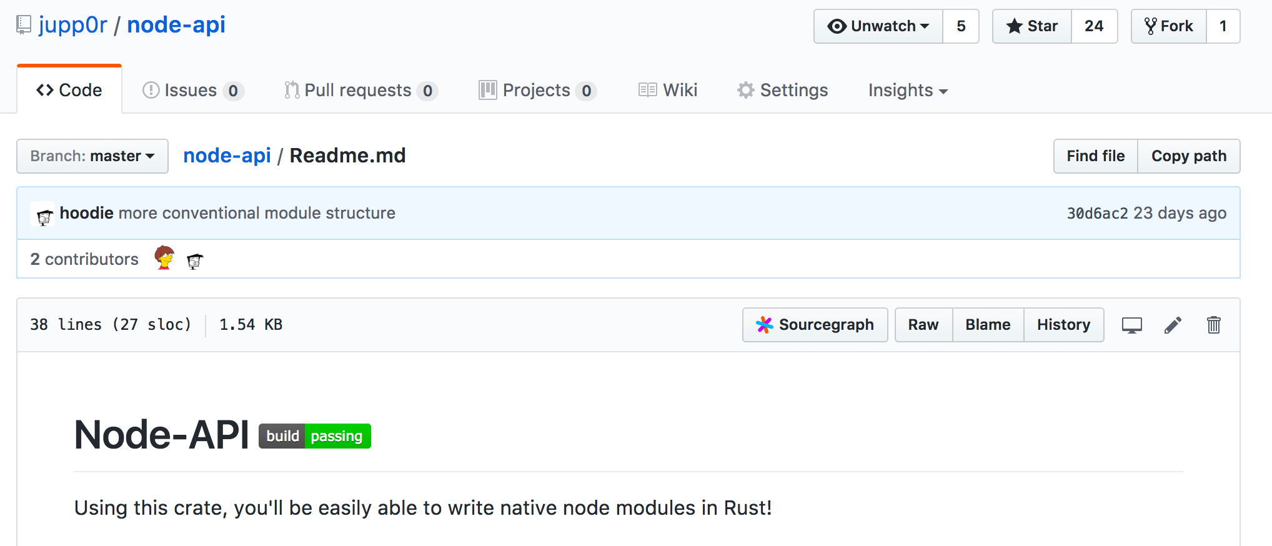Expand the Insights dropdown
Viewport: 1272px width, 546px height.
[908, 91]
